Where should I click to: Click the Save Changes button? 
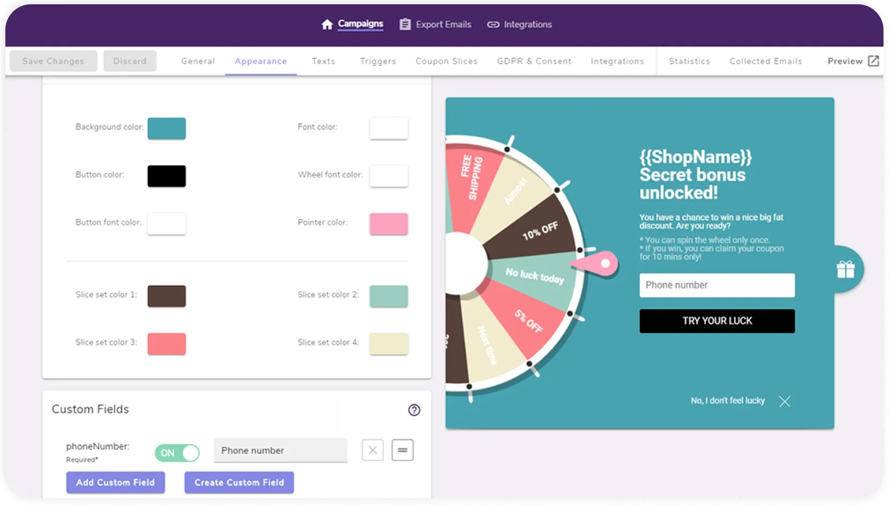pos(53,60)
